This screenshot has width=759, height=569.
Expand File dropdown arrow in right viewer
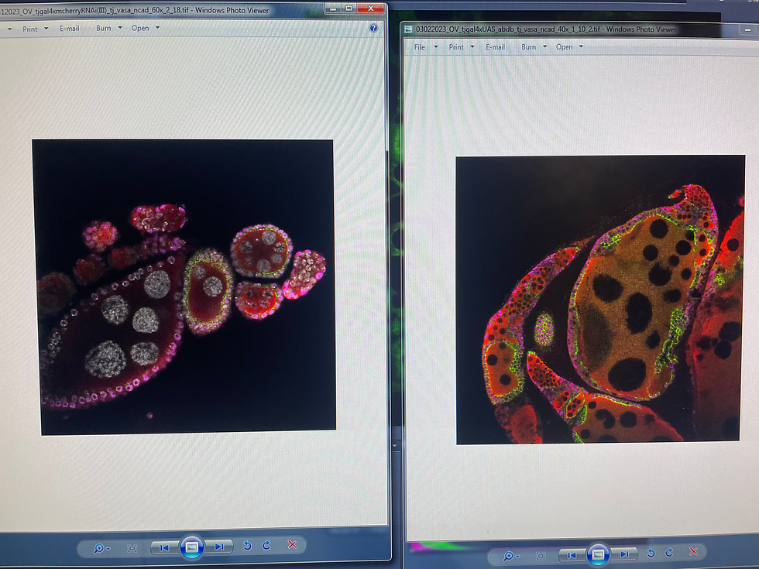coord(435,46)
